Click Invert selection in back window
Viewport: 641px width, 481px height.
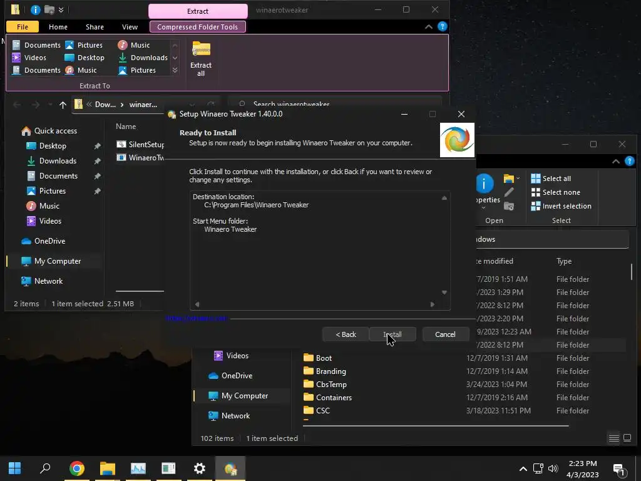pos(561,206)
